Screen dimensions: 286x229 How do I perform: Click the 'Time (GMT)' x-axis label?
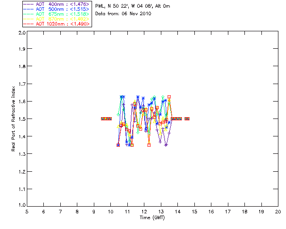click(152, 218)
